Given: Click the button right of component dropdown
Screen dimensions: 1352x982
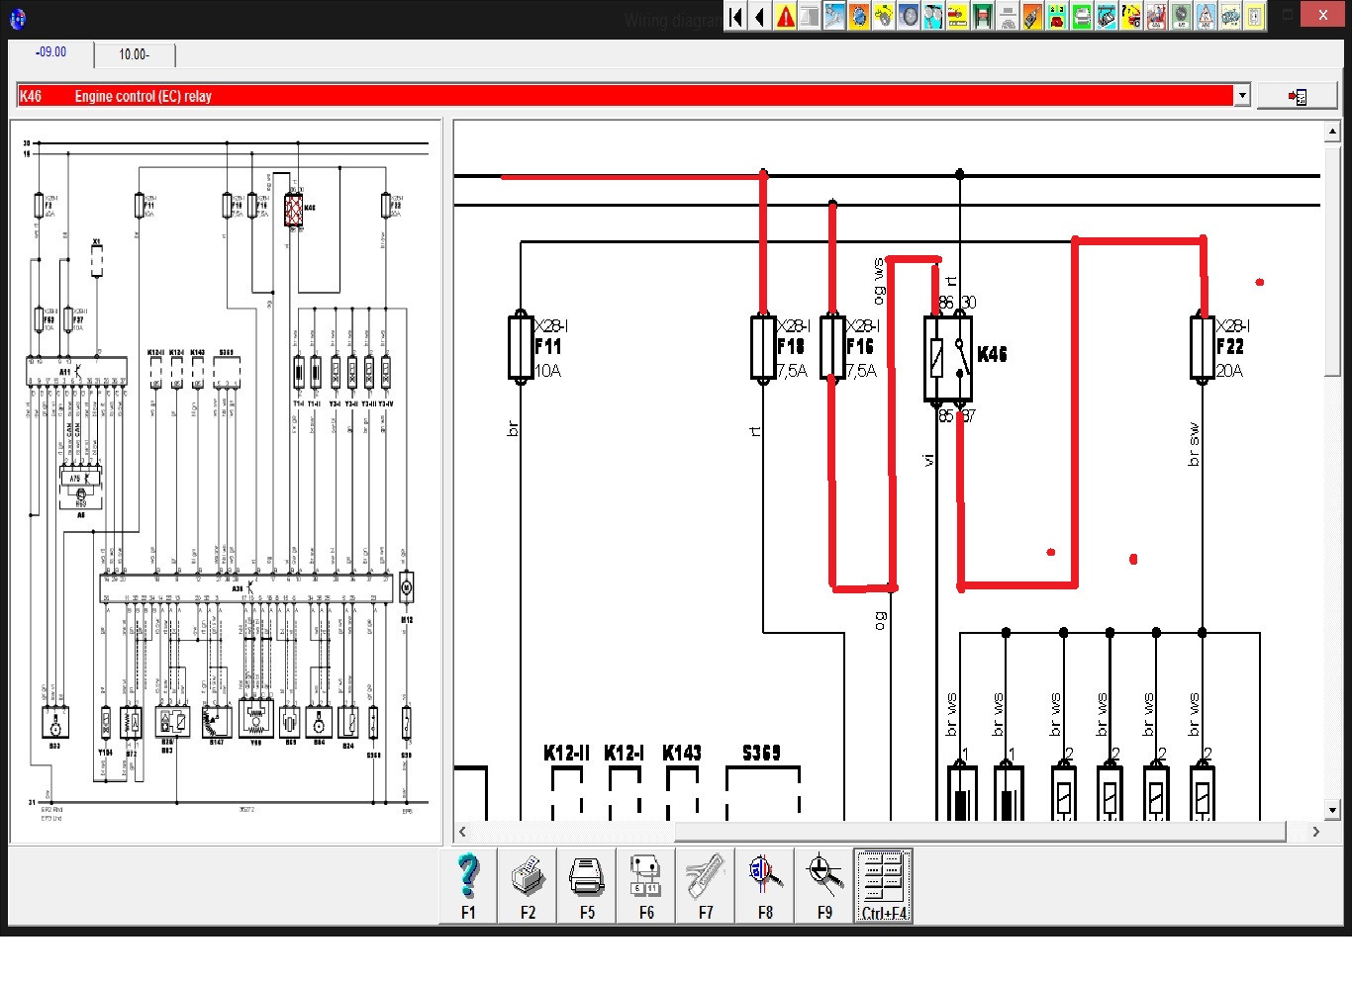Looking at the screenshot, I should [x=1297, y=96].
